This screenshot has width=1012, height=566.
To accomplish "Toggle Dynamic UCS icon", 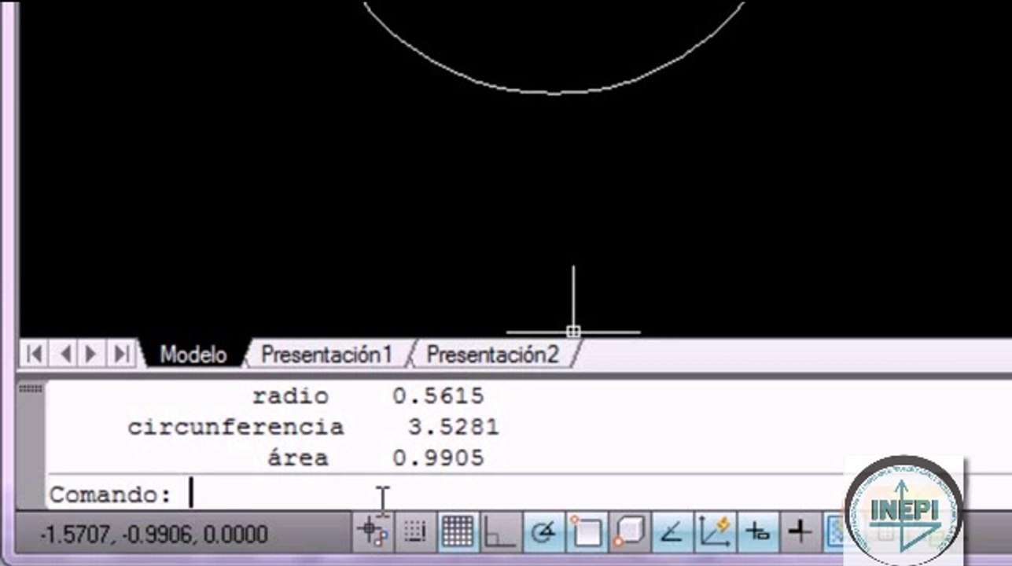I will coord(714,533).
